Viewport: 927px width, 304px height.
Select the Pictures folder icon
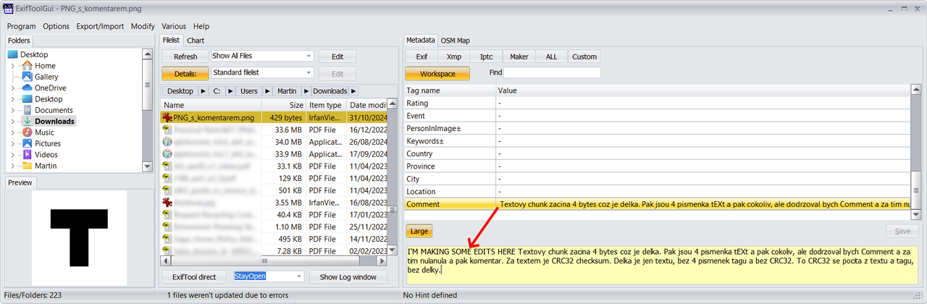pyautogui.click(x=27, y=143)
